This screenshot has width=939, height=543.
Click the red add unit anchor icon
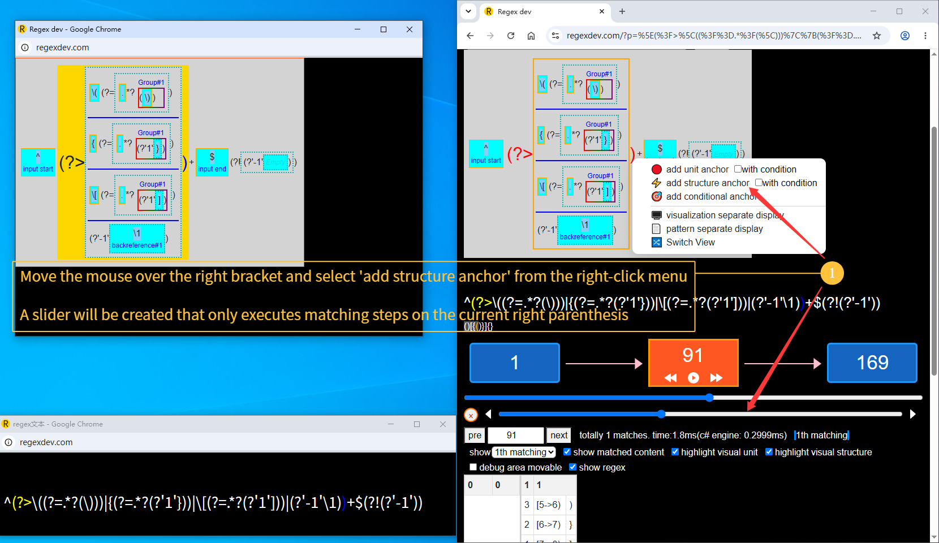click(x=657, y=169)
